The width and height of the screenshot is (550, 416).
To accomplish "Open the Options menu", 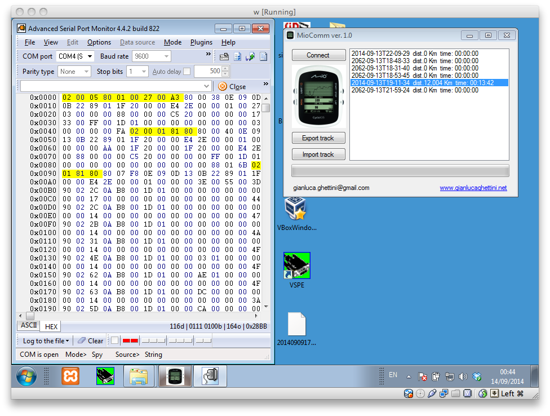I will coord(99,42).
